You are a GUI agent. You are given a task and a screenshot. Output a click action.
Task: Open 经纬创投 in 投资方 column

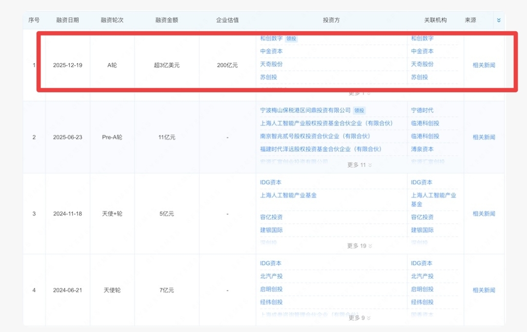point(271,302)
